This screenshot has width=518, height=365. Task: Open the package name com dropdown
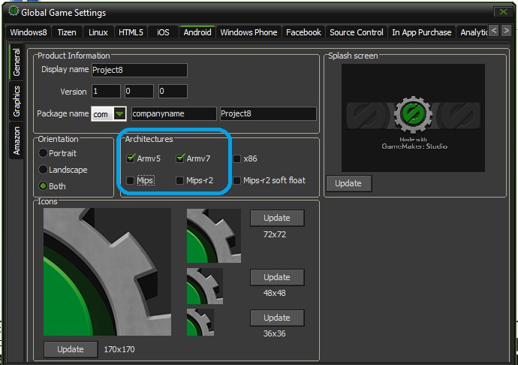[119, 114]
